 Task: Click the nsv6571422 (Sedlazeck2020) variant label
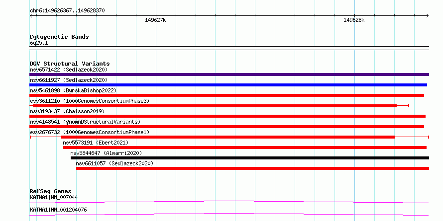69,70
